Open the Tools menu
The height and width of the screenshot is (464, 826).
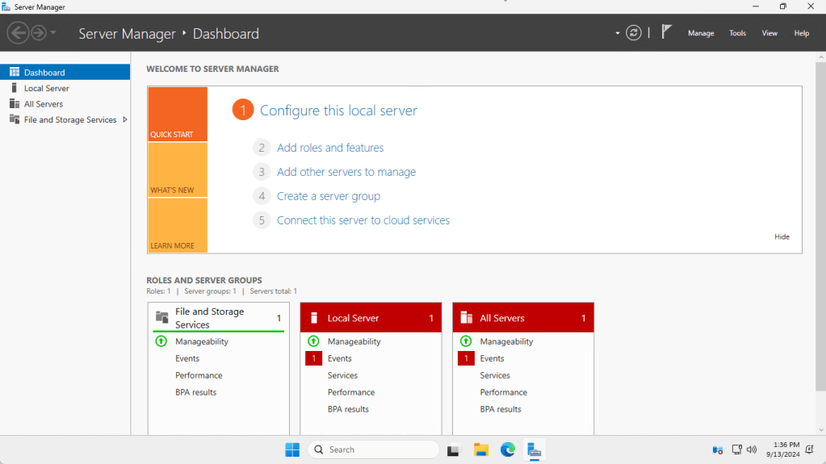tap(737, 33)
